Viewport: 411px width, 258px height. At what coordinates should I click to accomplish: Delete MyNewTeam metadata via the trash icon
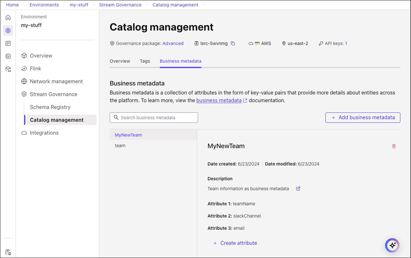click(394, 146)
